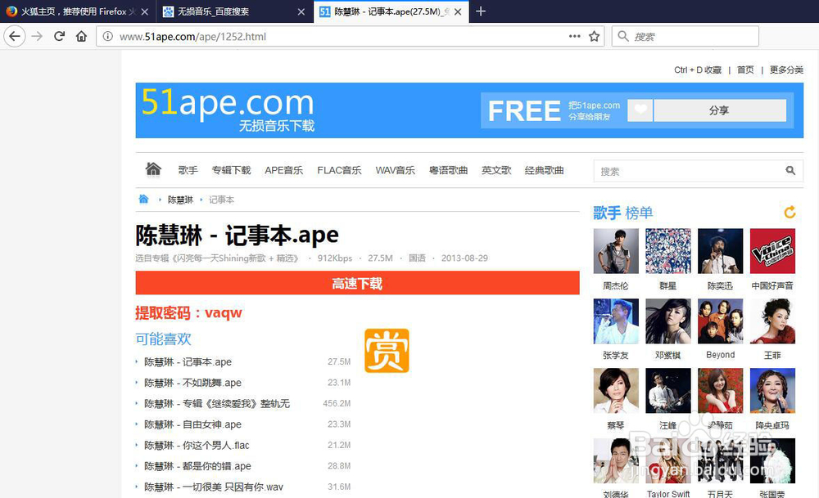Close the 无损音乐_百度搜索 tab
Viewport: 819px width, 498px height.
pyautogui.click(x=301, y=11)
